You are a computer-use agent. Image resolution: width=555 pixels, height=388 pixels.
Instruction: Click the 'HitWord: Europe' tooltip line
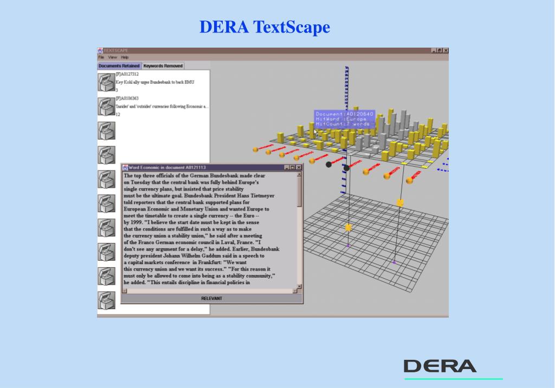point(341,119)
